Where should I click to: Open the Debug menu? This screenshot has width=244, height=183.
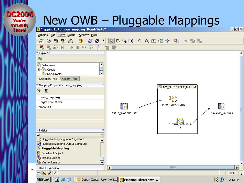(x=71, y=35)
